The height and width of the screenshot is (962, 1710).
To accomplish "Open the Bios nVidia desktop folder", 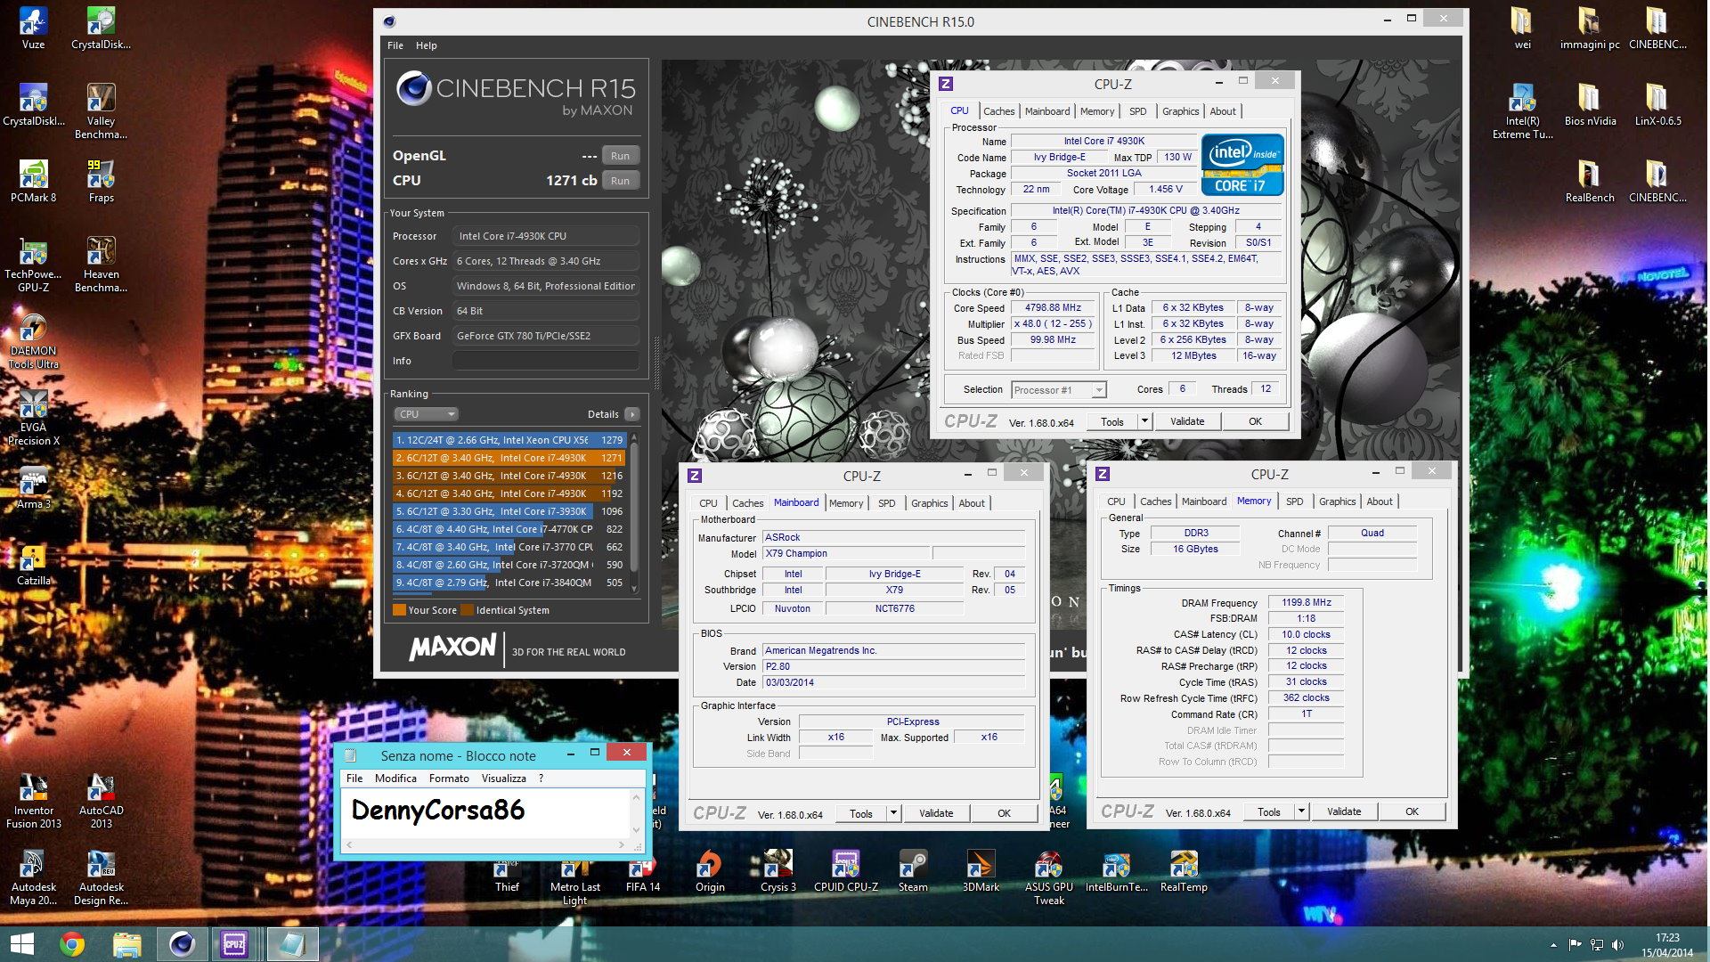I will [x=1590, y=105].
